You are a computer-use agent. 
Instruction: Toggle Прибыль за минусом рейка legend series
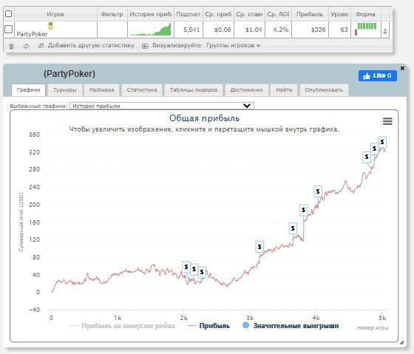122,326
